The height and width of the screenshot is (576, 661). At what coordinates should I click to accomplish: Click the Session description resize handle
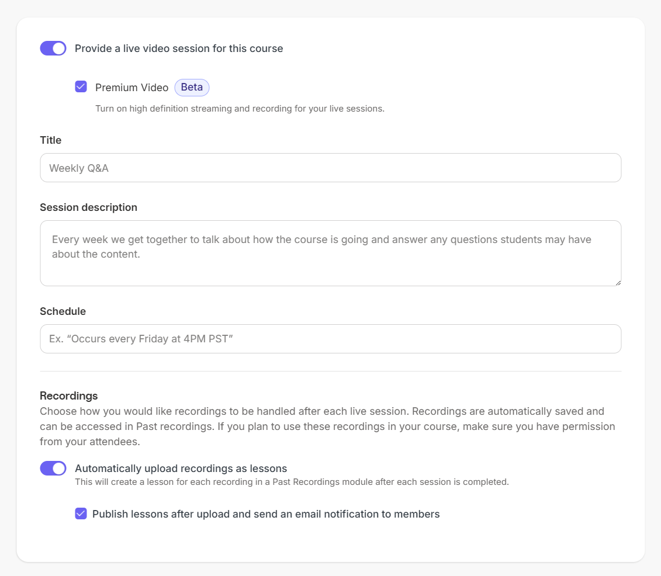[618, 283]
